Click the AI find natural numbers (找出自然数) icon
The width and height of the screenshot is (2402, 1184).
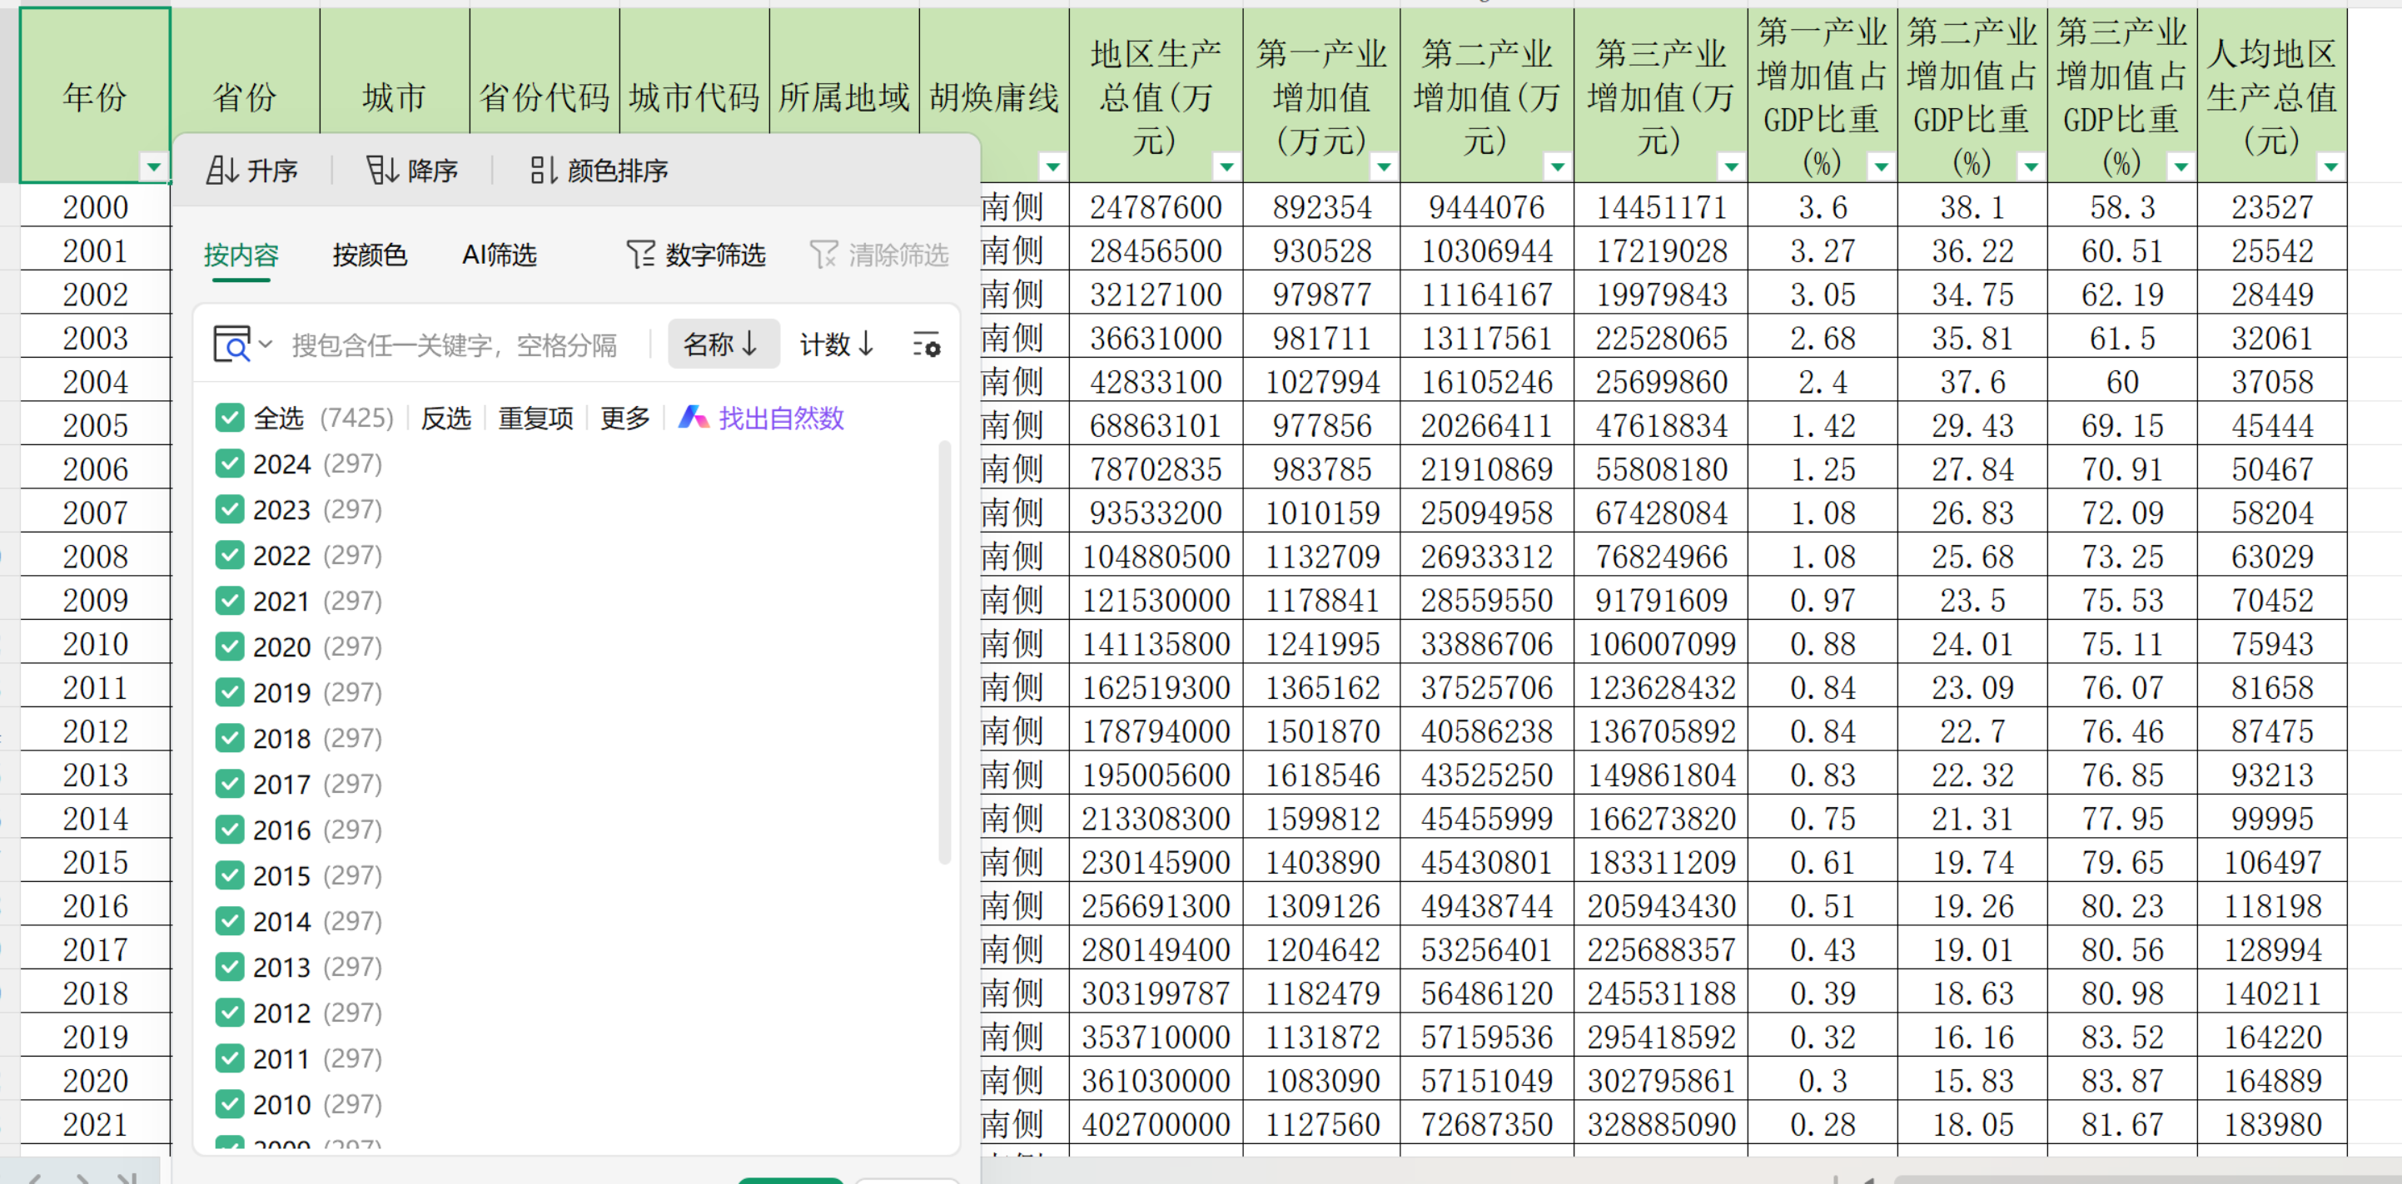pos(693,418)
